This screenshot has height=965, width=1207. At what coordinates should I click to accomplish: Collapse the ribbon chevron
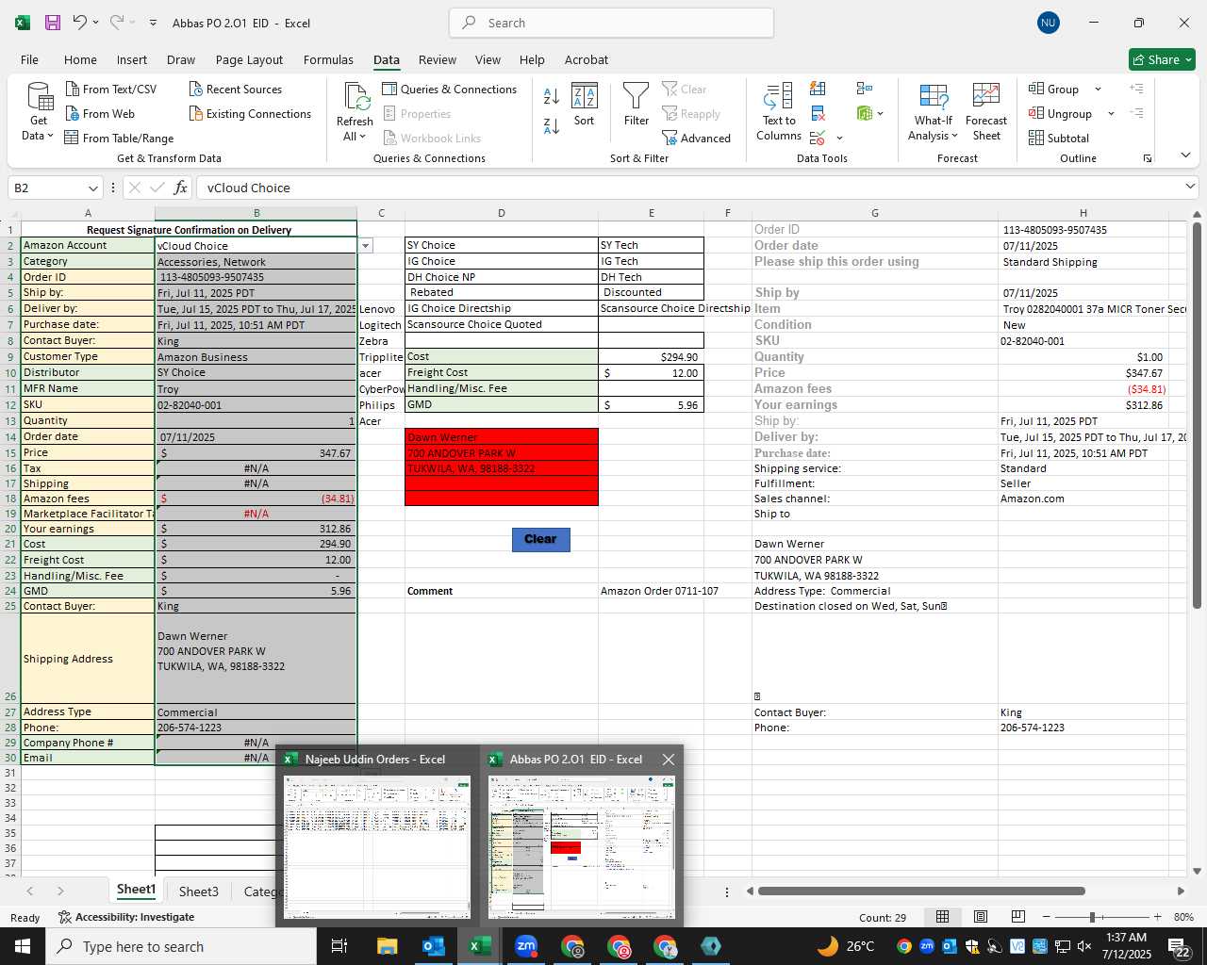click(1185, 155)
